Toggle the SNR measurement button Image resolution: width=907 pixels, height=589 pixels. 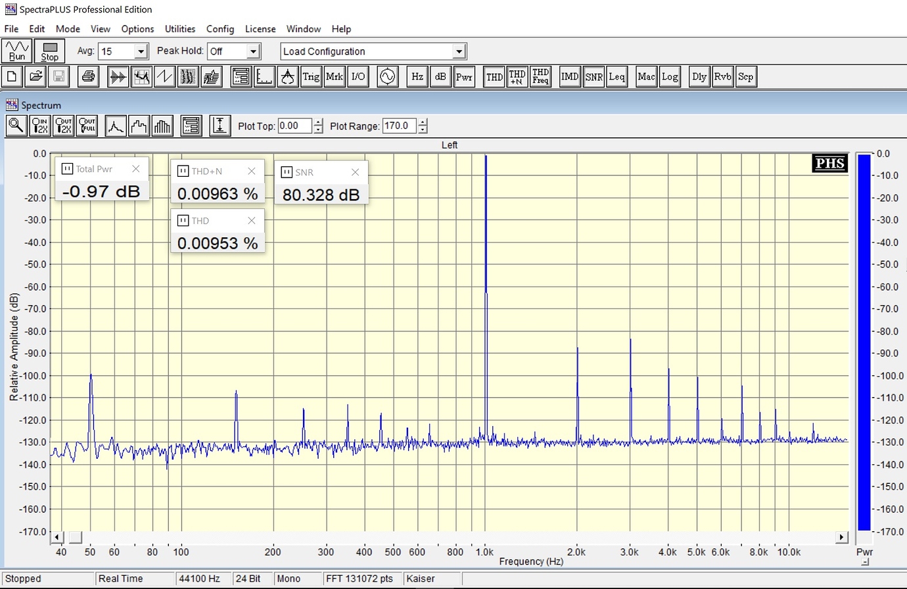(x=593, y=77)
